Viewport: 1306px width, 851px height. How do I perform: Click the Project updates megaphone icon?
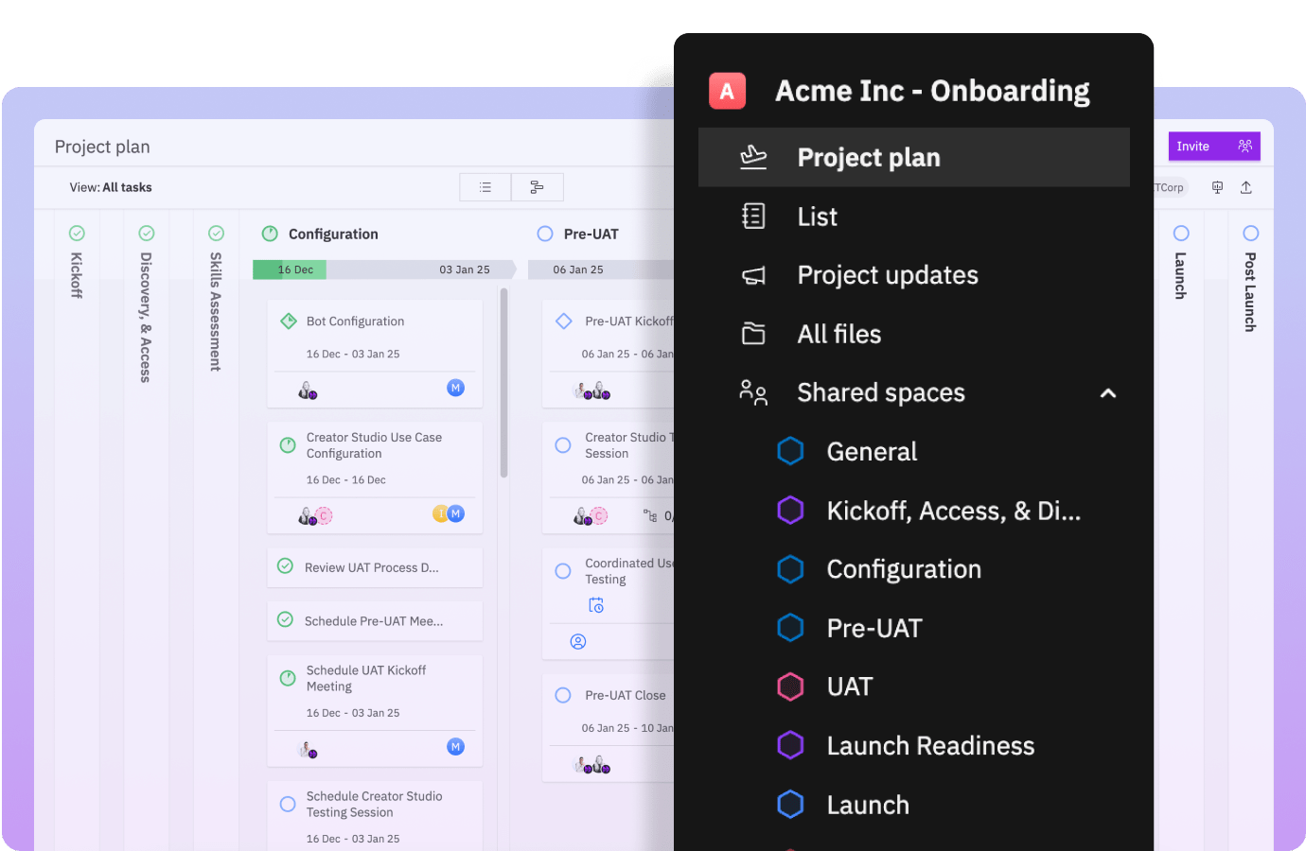(x=753, y=275)
